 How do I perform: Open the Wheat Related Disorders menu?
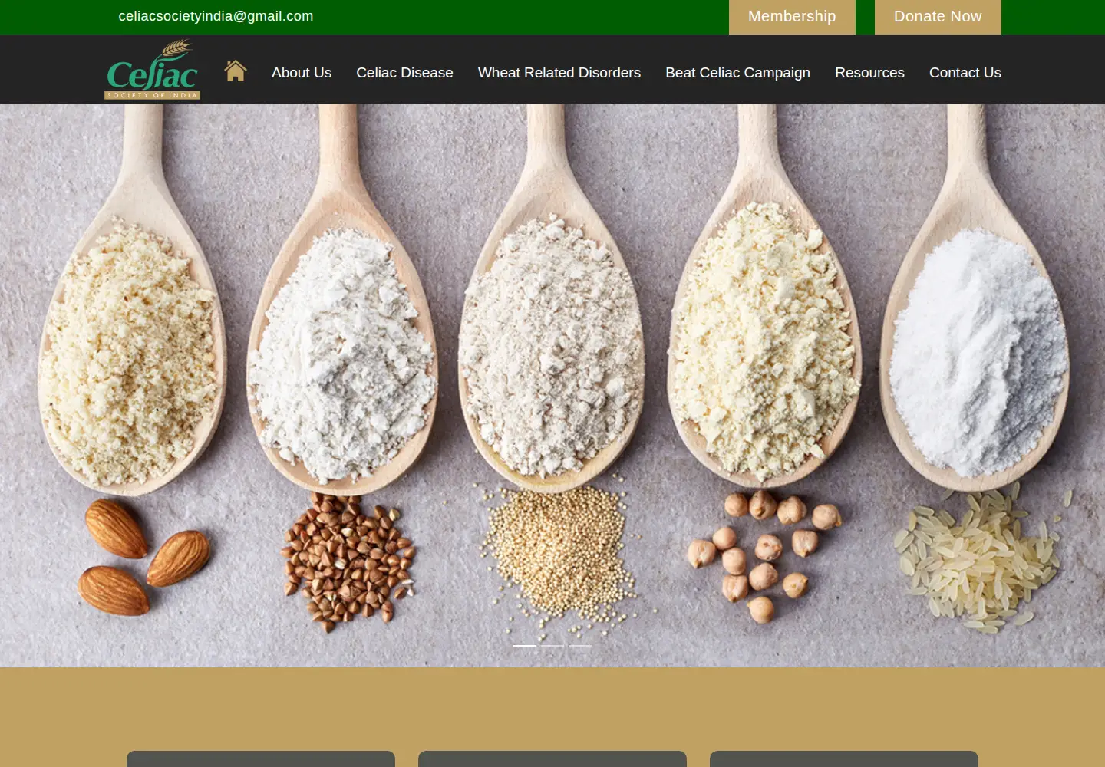[559, 73]
